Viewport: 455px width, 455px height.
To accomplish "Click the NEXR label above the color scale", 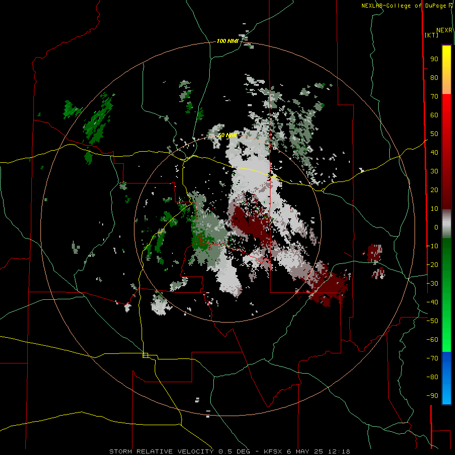I will coord(444,30).
